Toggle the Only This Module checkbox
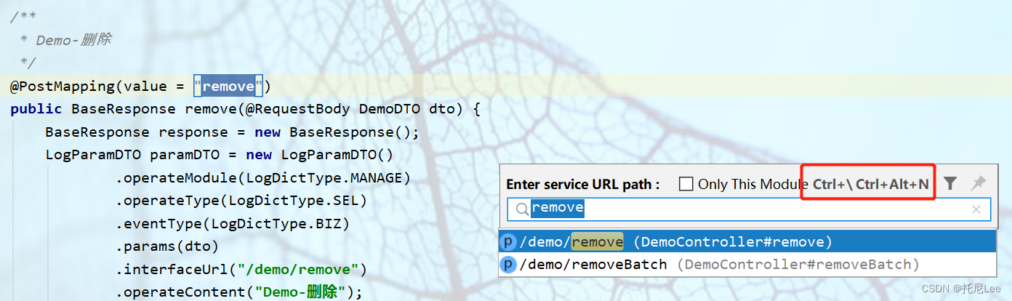This screenshot has width=1012, height=301. (686, 184)
